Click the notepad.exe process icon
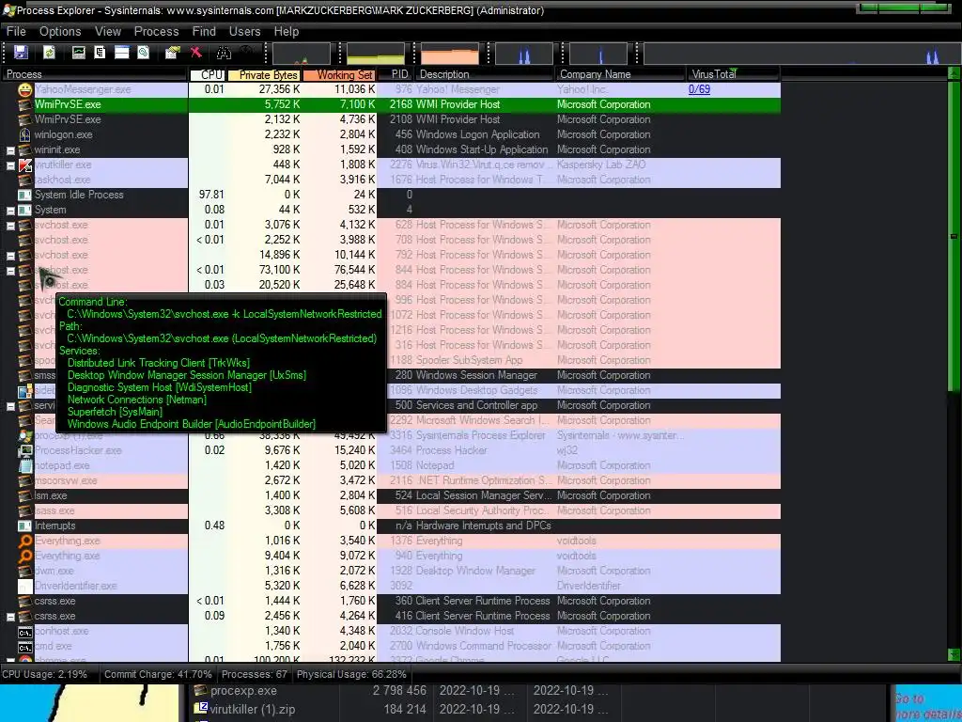This screenshot has height=722, width=962. pos(25,465)
